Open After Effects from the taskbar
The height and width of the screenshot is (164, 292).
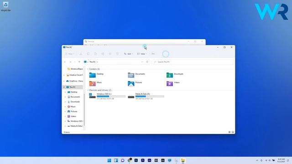tap(149, 160)
